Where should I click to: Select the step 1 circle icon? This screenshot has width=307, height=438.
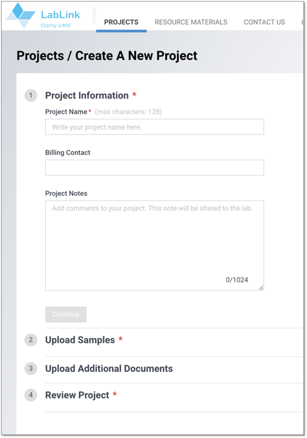(x=31, y=95)
